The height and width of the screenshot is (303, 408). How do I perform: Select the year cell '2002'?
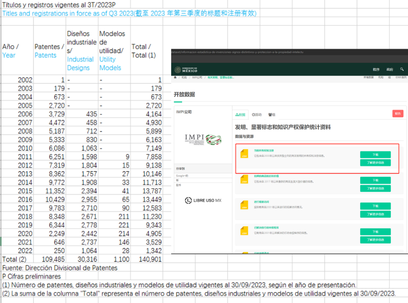coord(17,80)
